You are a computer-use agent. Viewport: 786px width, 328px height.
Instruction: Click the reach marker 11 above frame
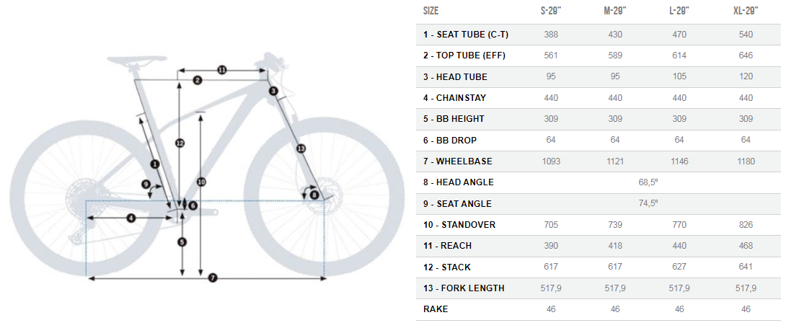click(222, 70)
